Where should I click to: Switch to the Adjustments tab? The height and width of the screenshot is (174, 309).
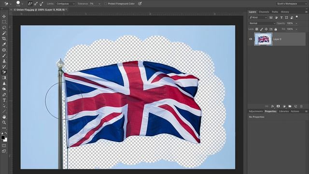click(255, 111)
